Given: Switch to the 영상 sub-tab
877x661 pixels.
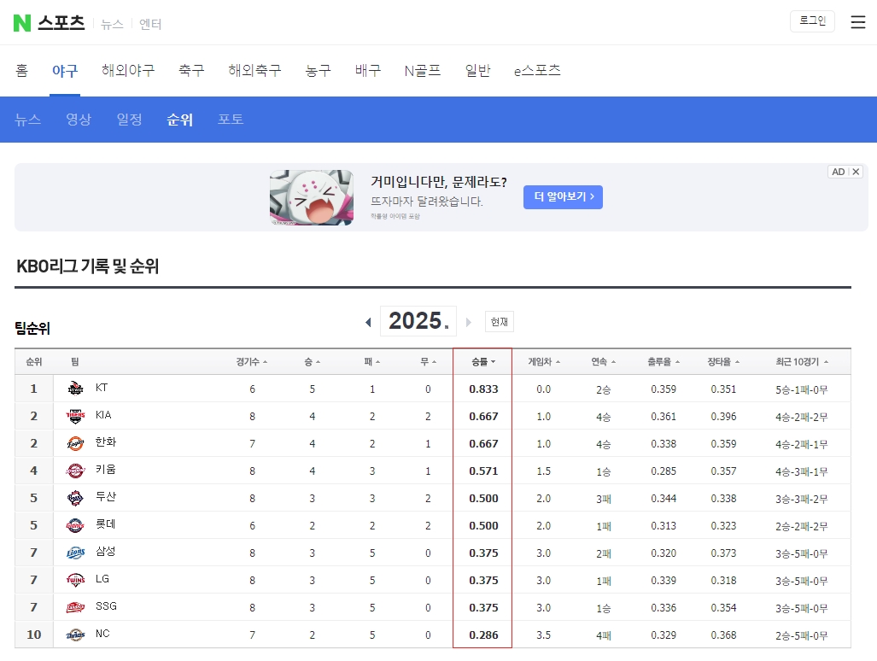Looking at the screenshot, I should 79,119.
